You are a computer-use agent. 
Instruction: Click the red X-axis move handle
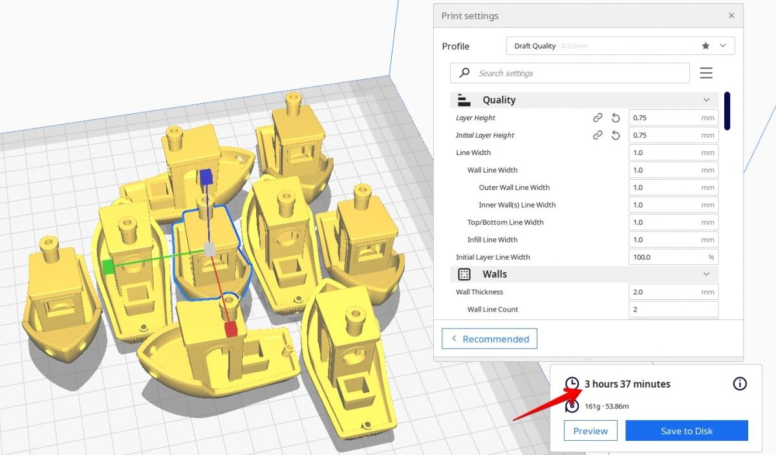click(231, 329)
